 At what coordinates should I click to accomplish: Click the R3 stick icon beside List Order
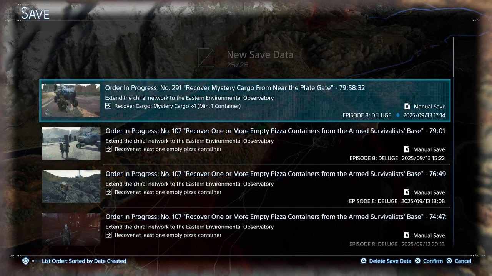coord(26,261)
